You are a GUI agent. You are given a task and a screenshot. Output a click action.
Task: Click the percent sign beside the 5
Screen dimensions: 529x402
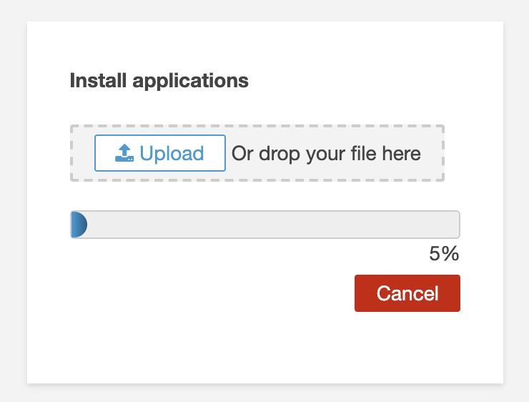click(x=450, y=253)
